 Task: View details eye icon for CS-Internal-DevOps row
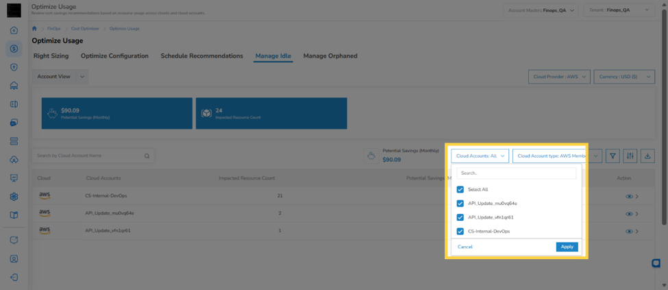[x=629, y=196]
